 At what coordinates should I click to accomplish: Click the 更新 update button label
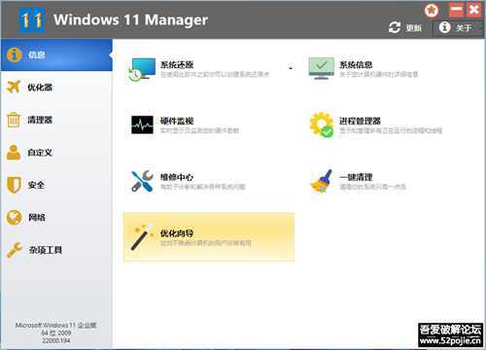click(x=414, y=28)
